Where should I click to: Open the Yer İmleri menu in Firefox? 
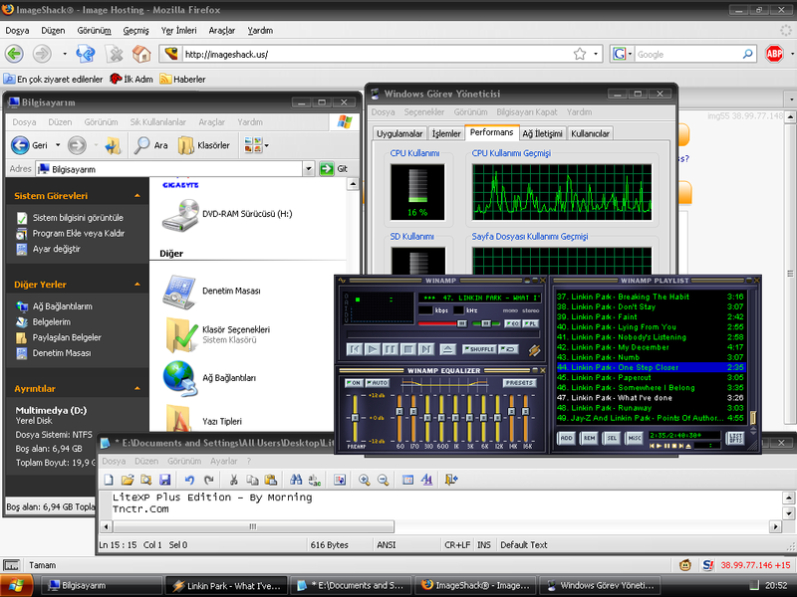pos(179,31)
